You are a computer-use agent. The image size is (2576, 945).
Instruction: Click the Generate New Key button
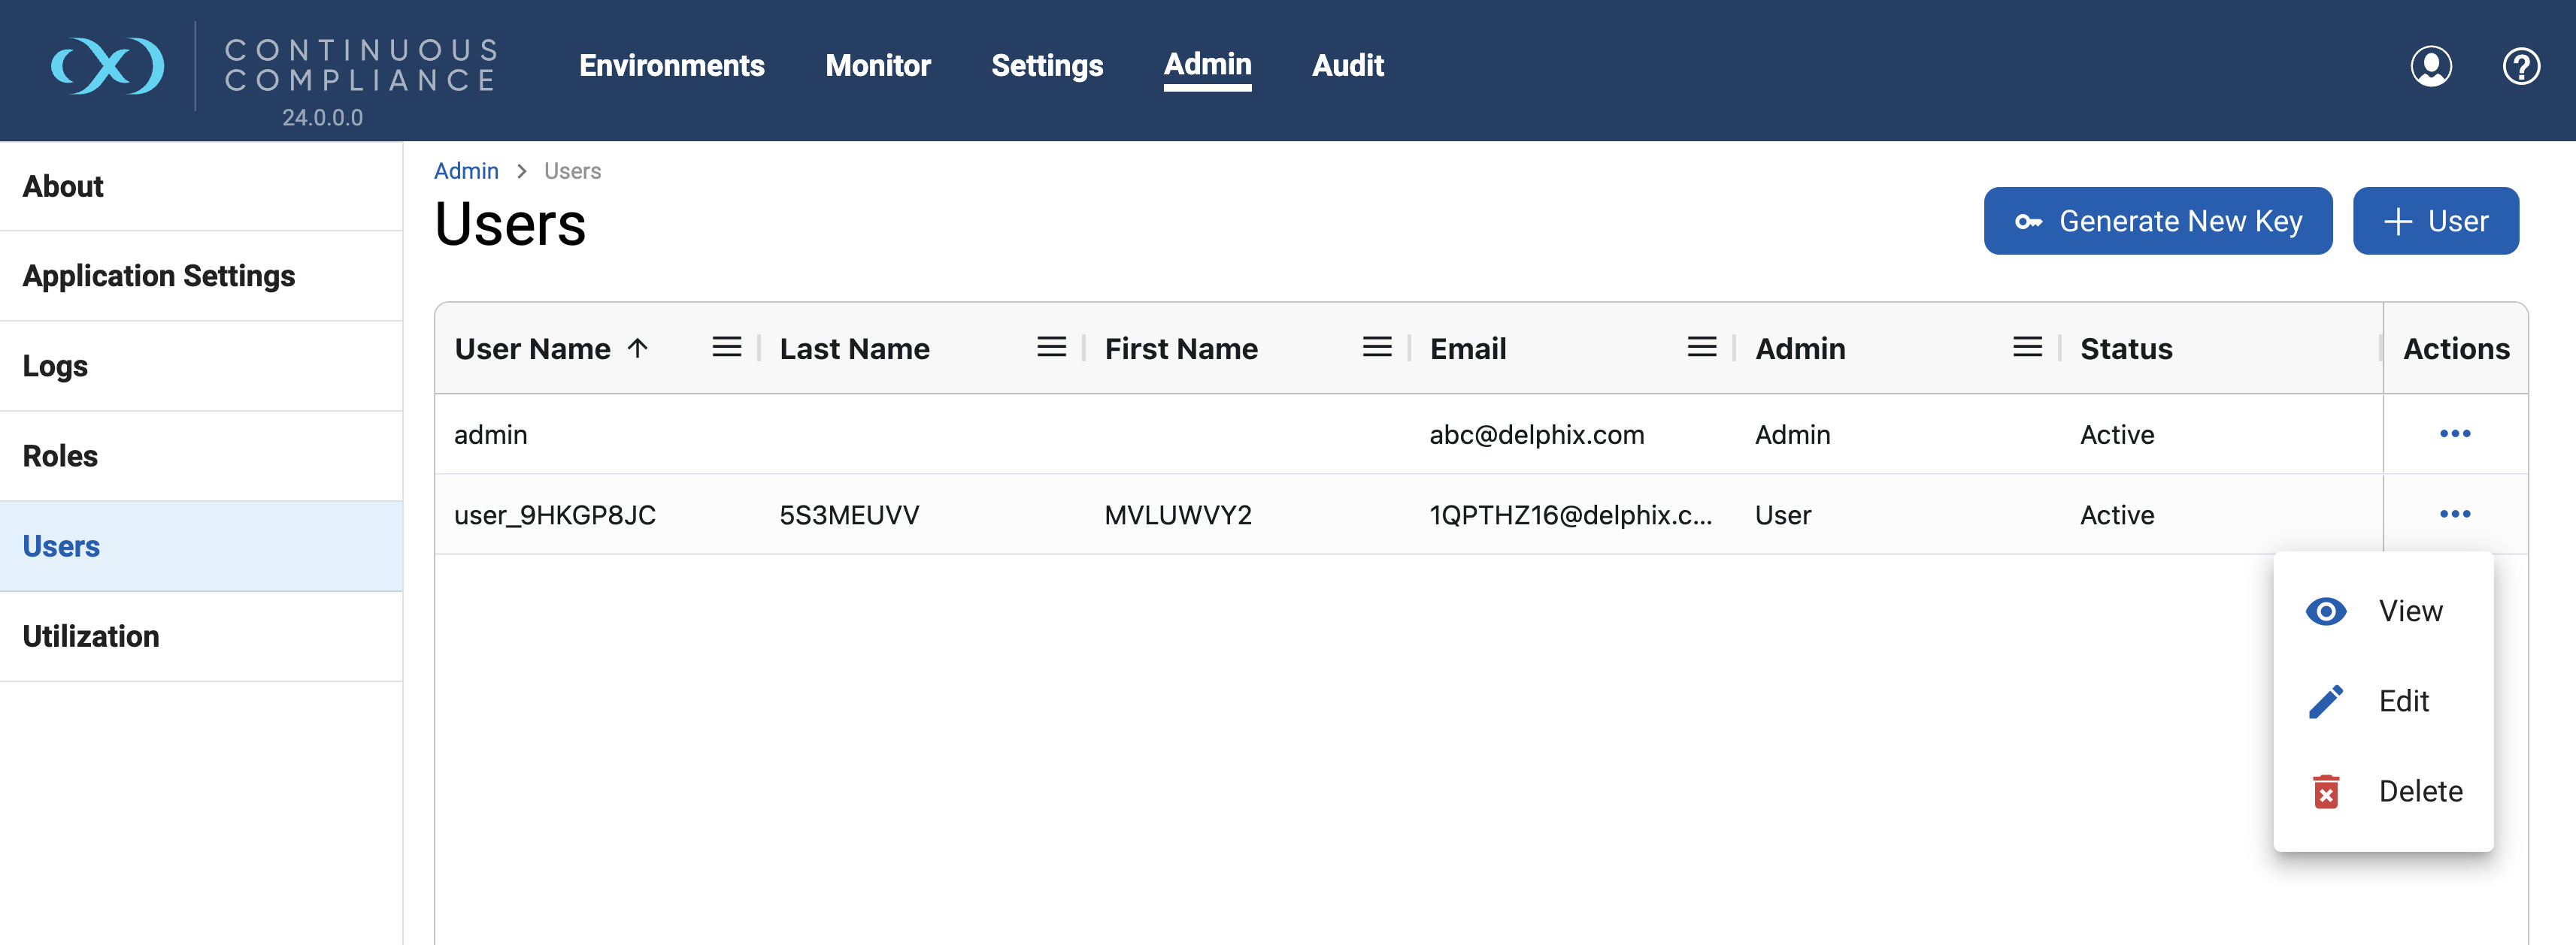click(x=2158, y=221)
